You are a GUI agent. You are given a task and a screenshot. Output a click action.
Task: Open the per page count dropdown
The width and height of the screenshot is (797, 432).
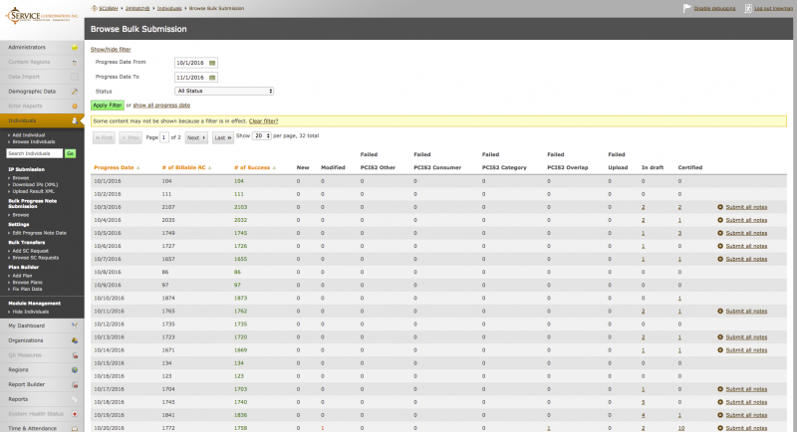[x=262, y=136]
